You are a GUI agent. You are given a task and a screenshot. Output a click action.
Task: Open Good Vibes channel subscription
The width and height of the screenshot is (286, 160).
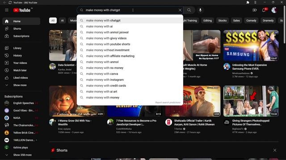coord(21,111)
